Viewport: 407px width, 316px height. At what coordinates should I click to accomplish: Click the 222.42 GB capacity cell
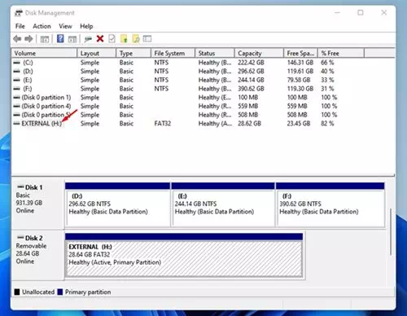point(251,63)
